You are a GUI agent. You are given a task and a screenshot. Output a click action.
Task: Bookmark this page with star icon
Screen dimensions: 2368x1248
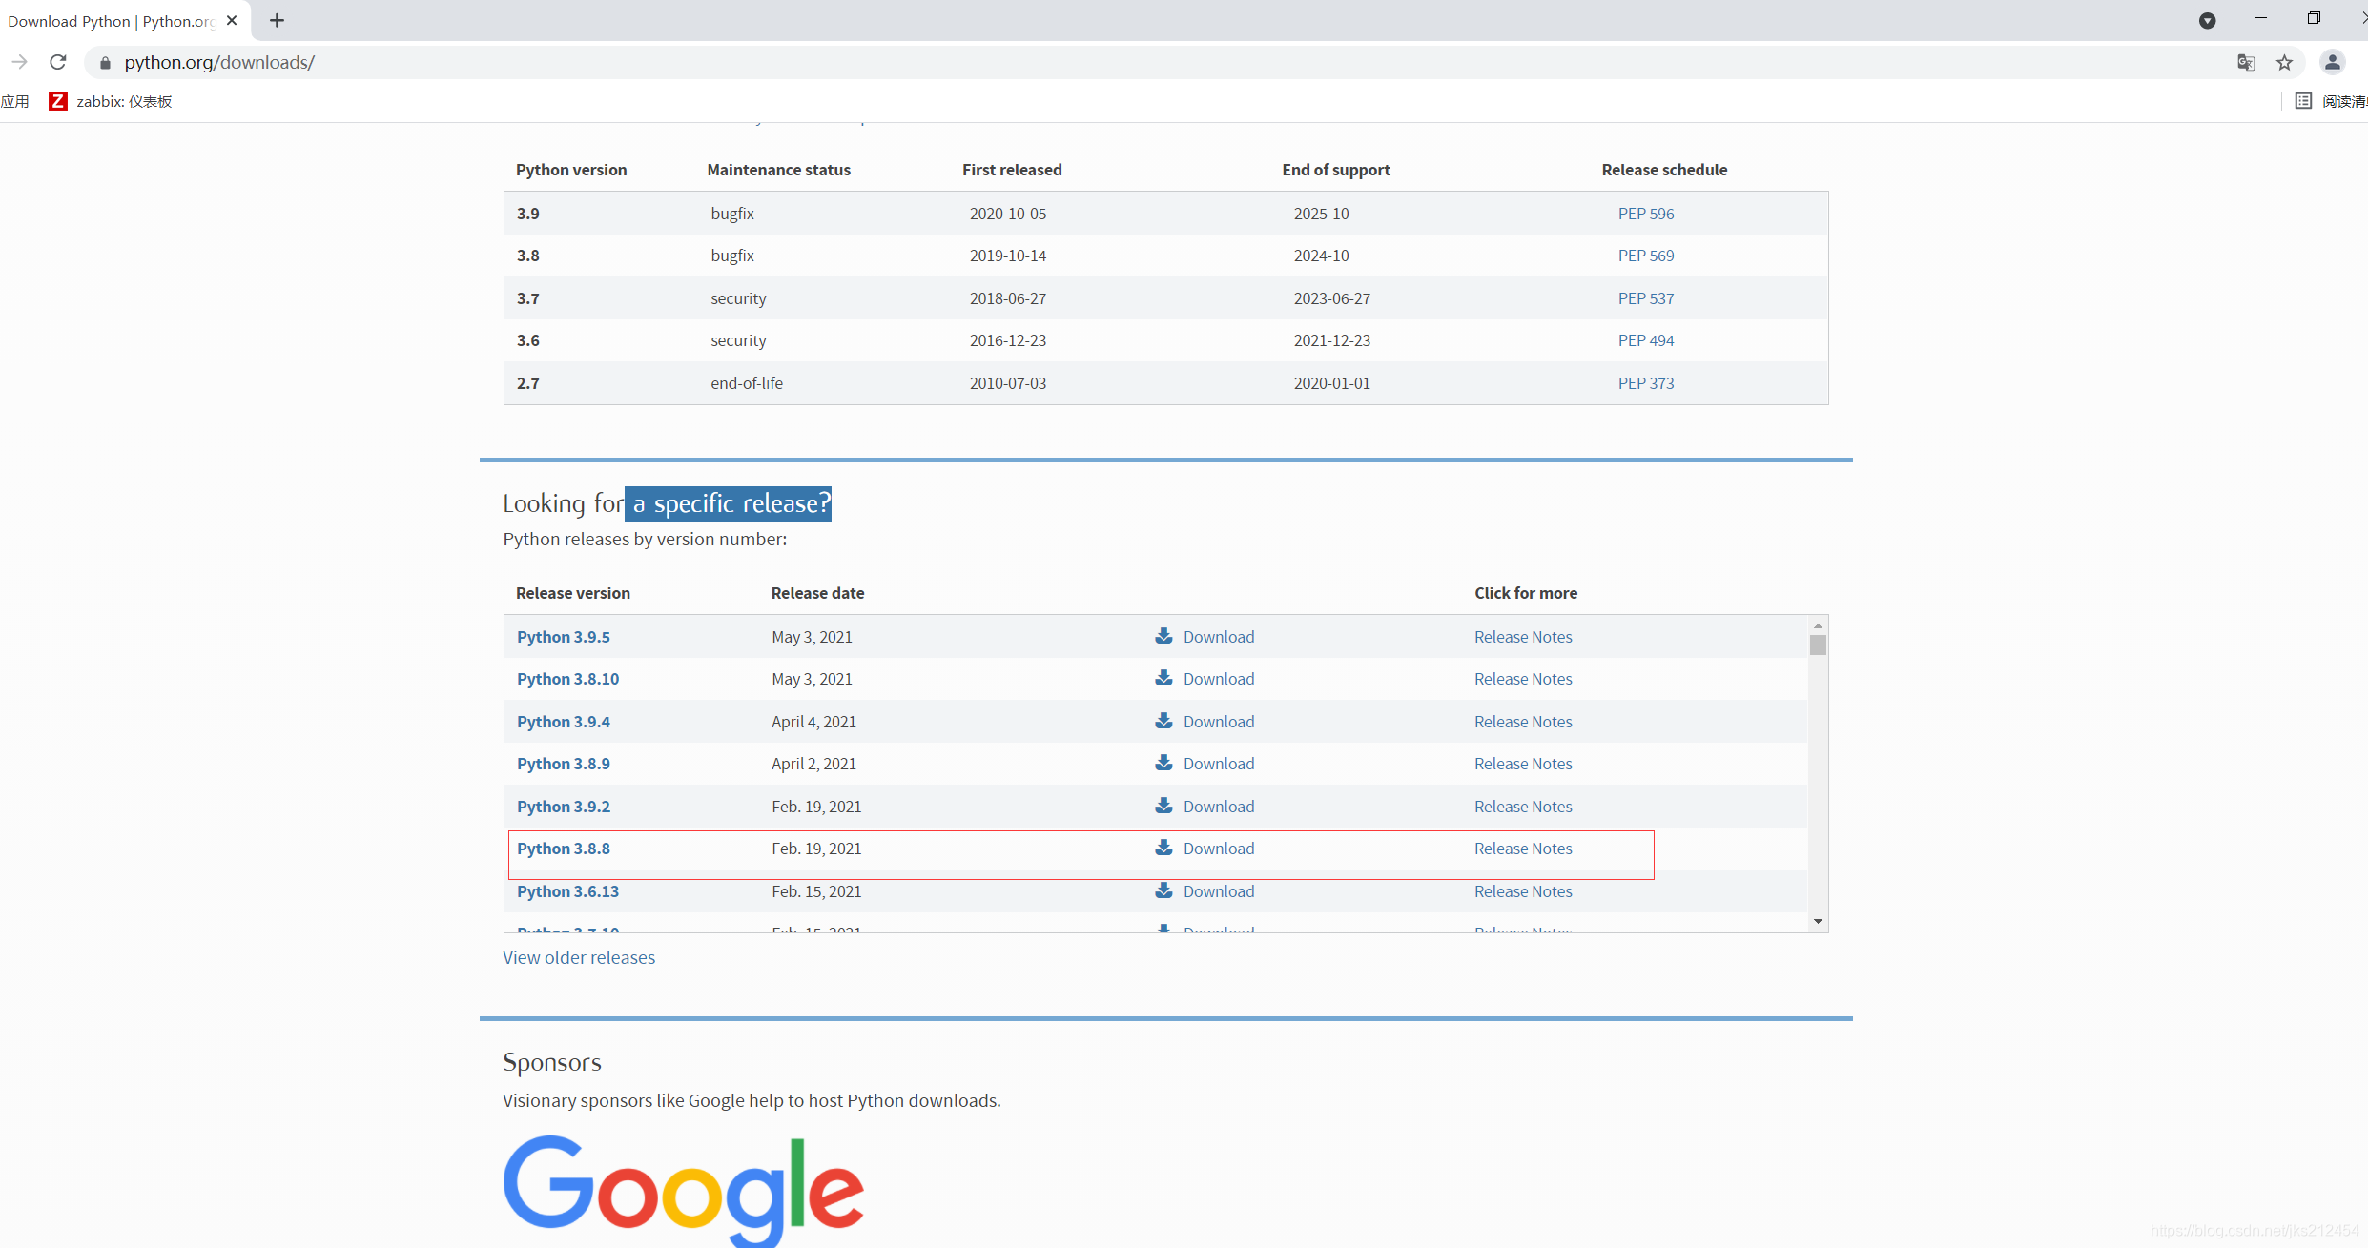click(x=2284, y=62)
